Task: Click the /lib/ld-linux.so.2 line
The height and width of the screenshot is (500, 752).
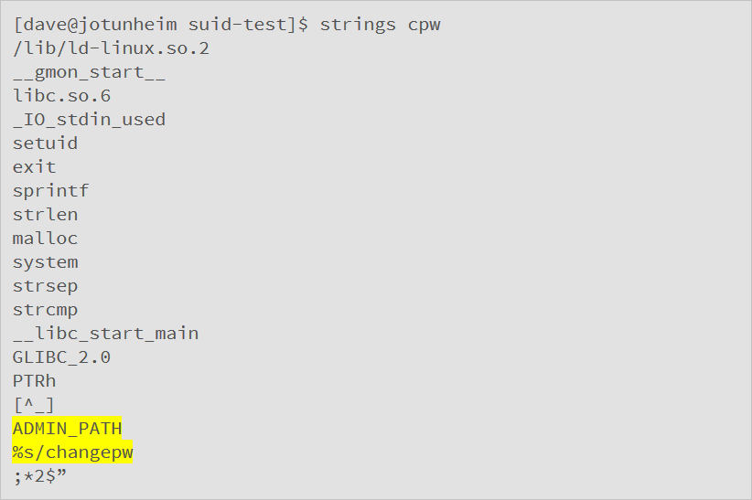Action: tap(111, 48)
